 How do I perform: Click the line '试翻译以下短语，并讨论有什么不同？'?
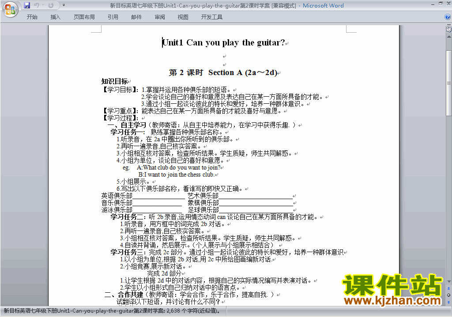(168, 302)
